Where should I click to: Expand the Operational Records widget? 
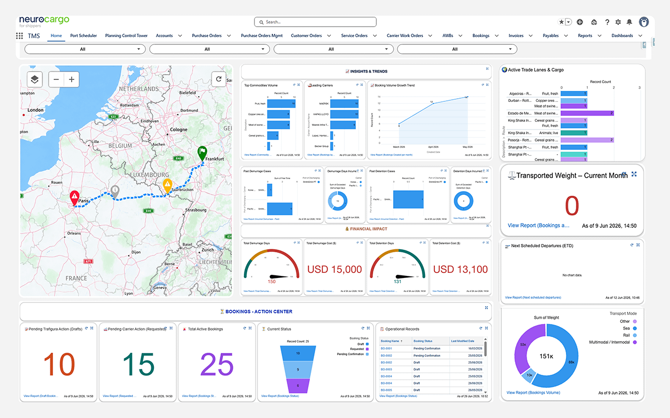coord(487,328)
